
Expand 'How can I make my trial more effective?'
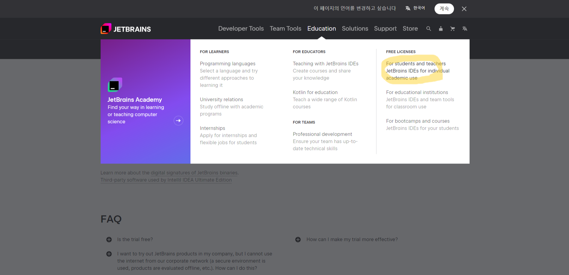[x=298, y=239]
